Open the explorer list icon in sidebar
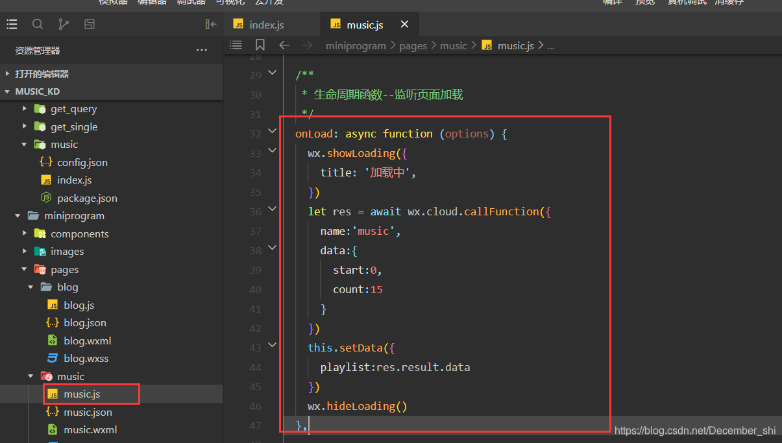The width and height of the screenshot is (782, 443). [x=12, y=24]
